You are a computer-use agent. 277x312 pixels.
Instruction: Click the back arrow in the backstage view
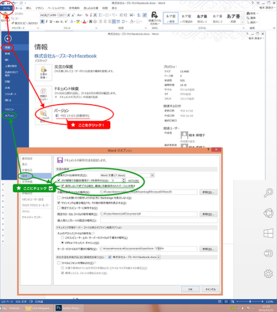tap(8, 39)
